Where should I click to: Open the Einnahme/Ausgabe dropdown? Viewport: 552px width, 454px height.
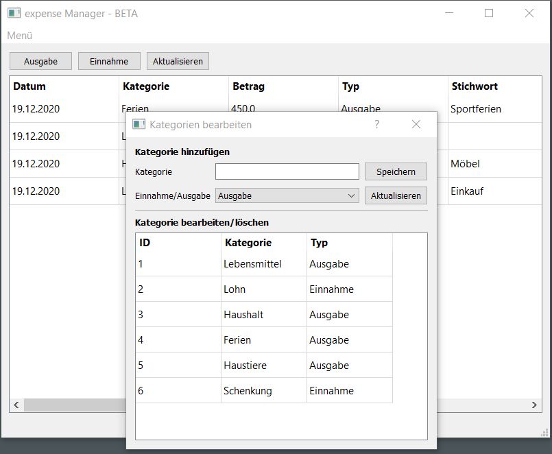click(x=287, y=195)
